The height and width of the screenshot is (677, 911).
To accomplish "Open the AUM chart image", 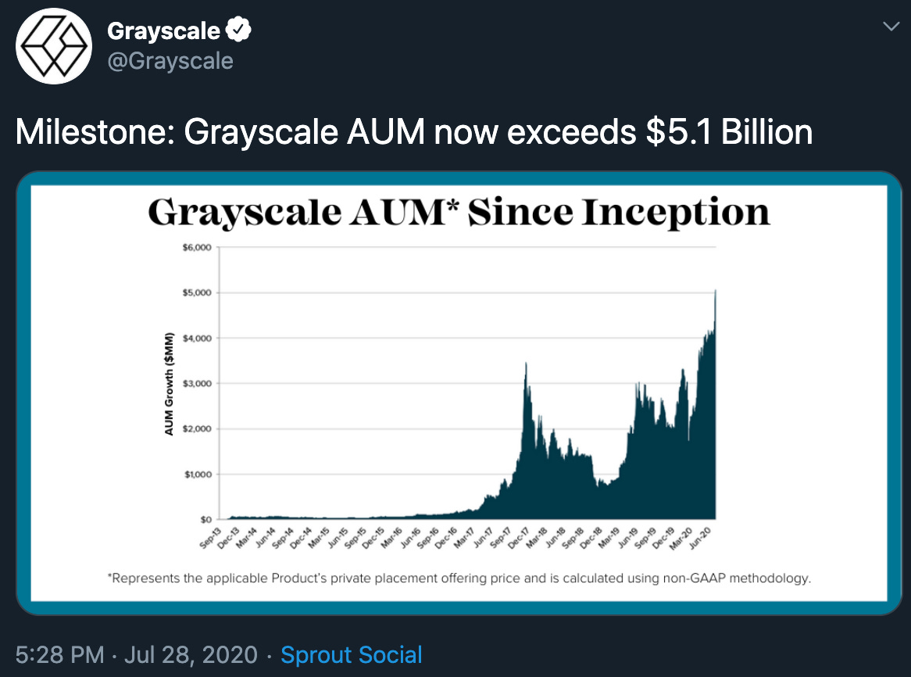I will click(x=459, y=393).
